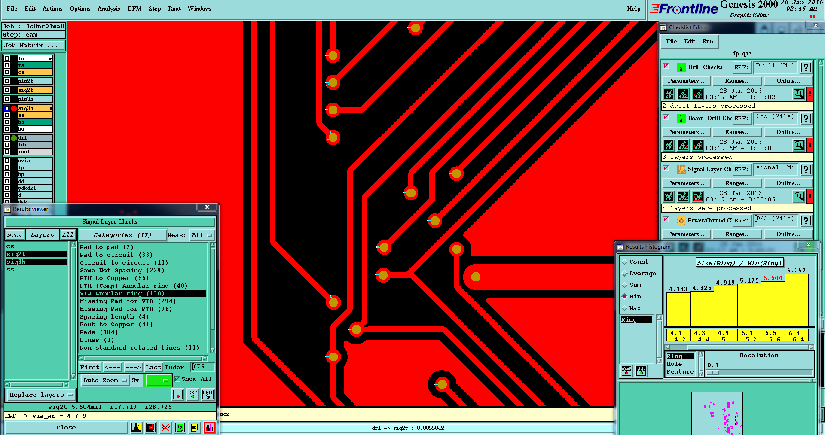Open the Actions menu
Image resolution: width=825 pixels, height=435 pixels.
tap(52, 9)
